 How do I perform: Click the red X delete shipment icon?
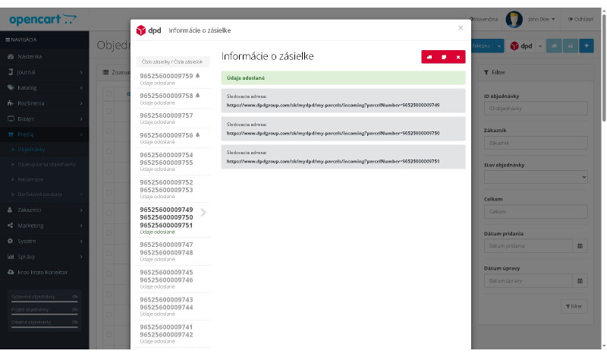pyautogui.click(x=458, y=57)
